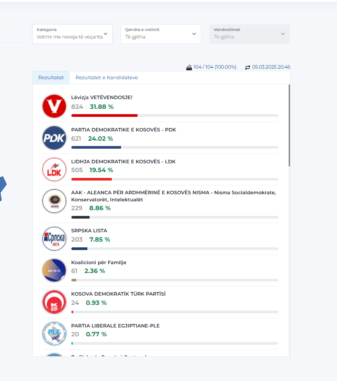Click the Koalicioni për Familje logo
The height and width of the screenshot is (381, 337).
click(54, 270)
